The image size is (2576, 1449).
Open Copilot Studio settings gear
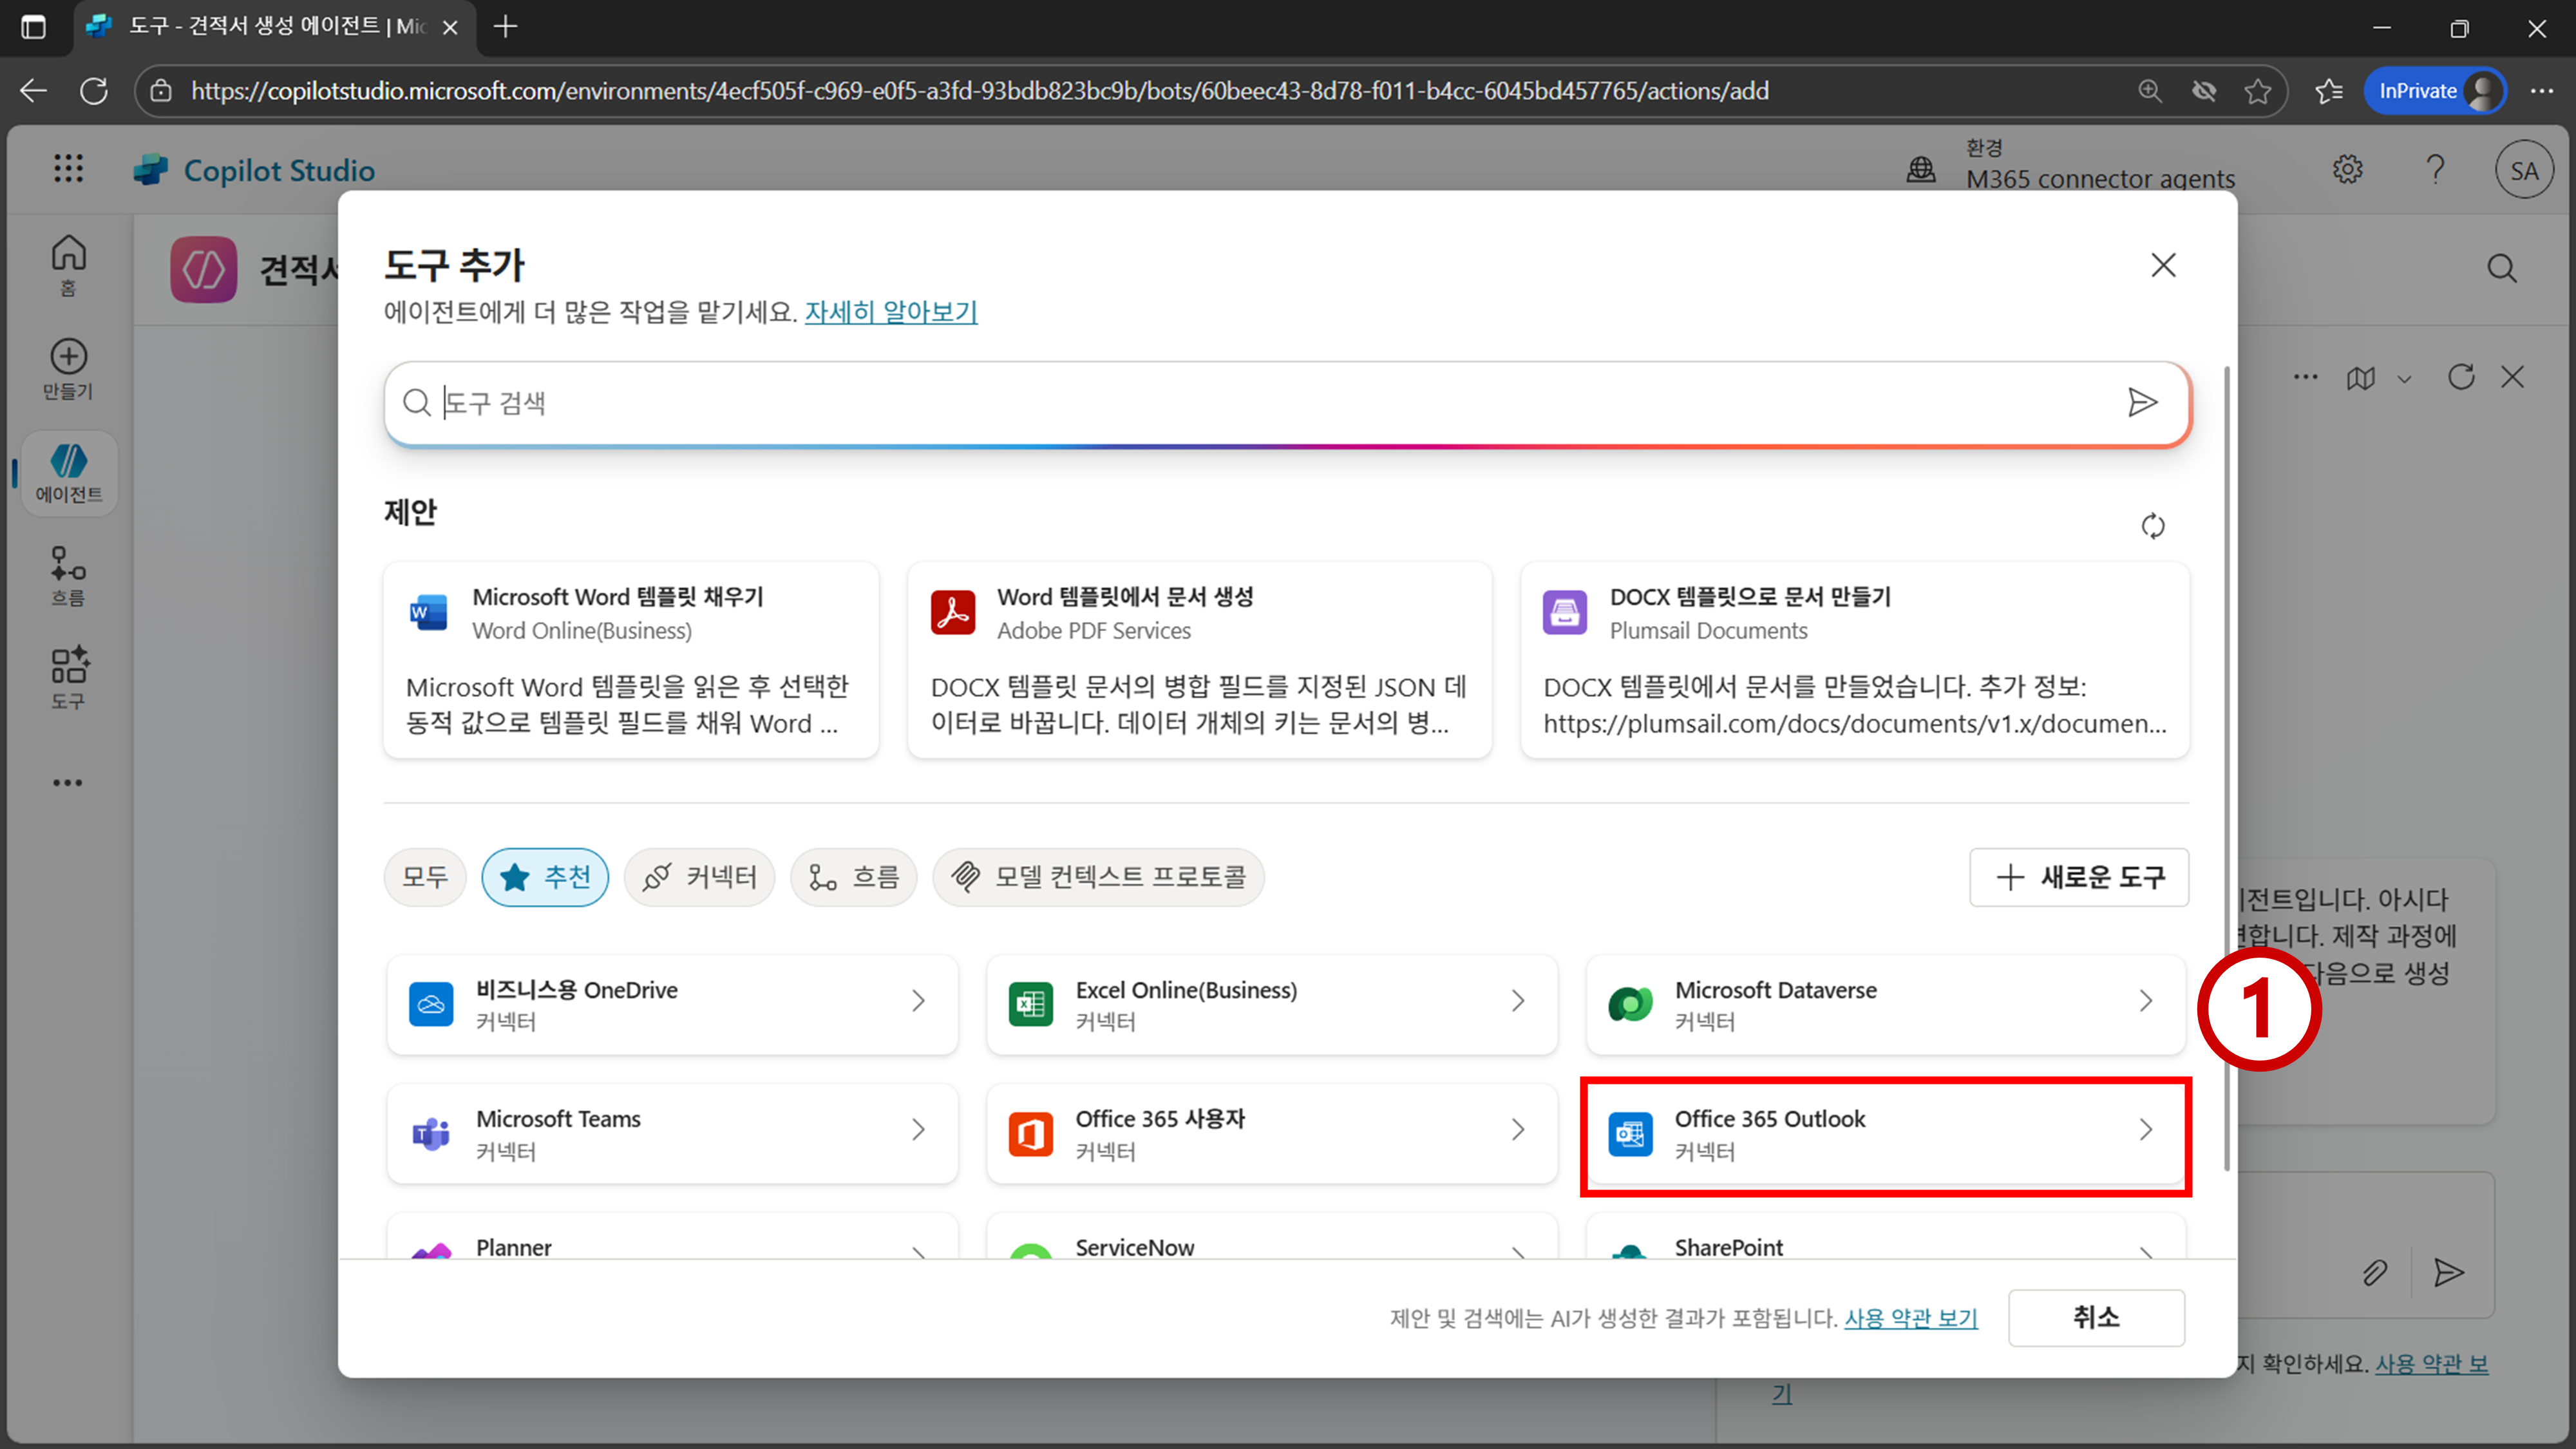click(2347, 169)
